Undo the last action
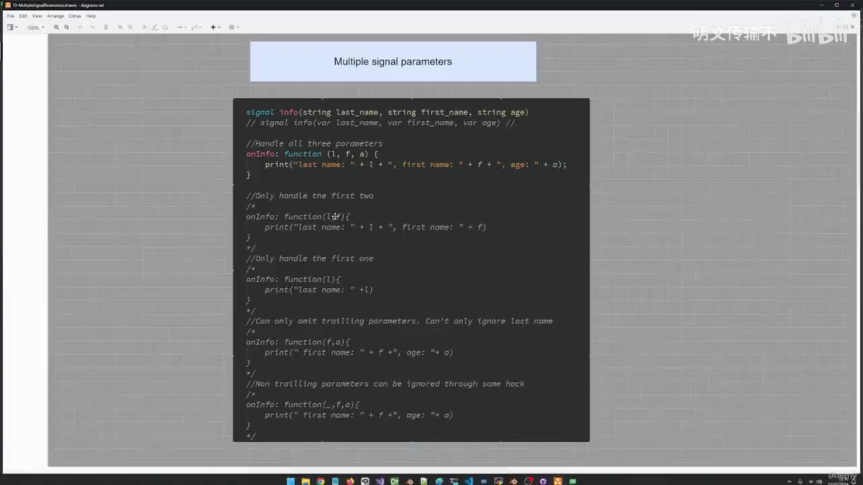The width and height of the screenshot is (863, 485). pyautogui.click(x=80, y=28)
